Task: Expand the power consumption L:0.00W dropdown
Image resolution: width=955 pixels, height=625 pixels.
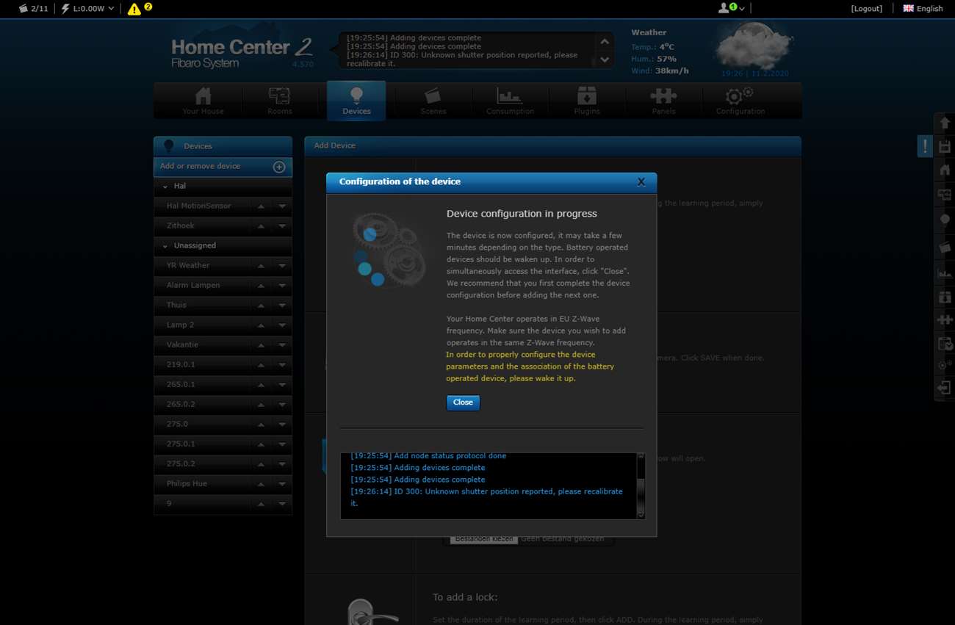Action: pyautogui.click(x=87, y=9)
